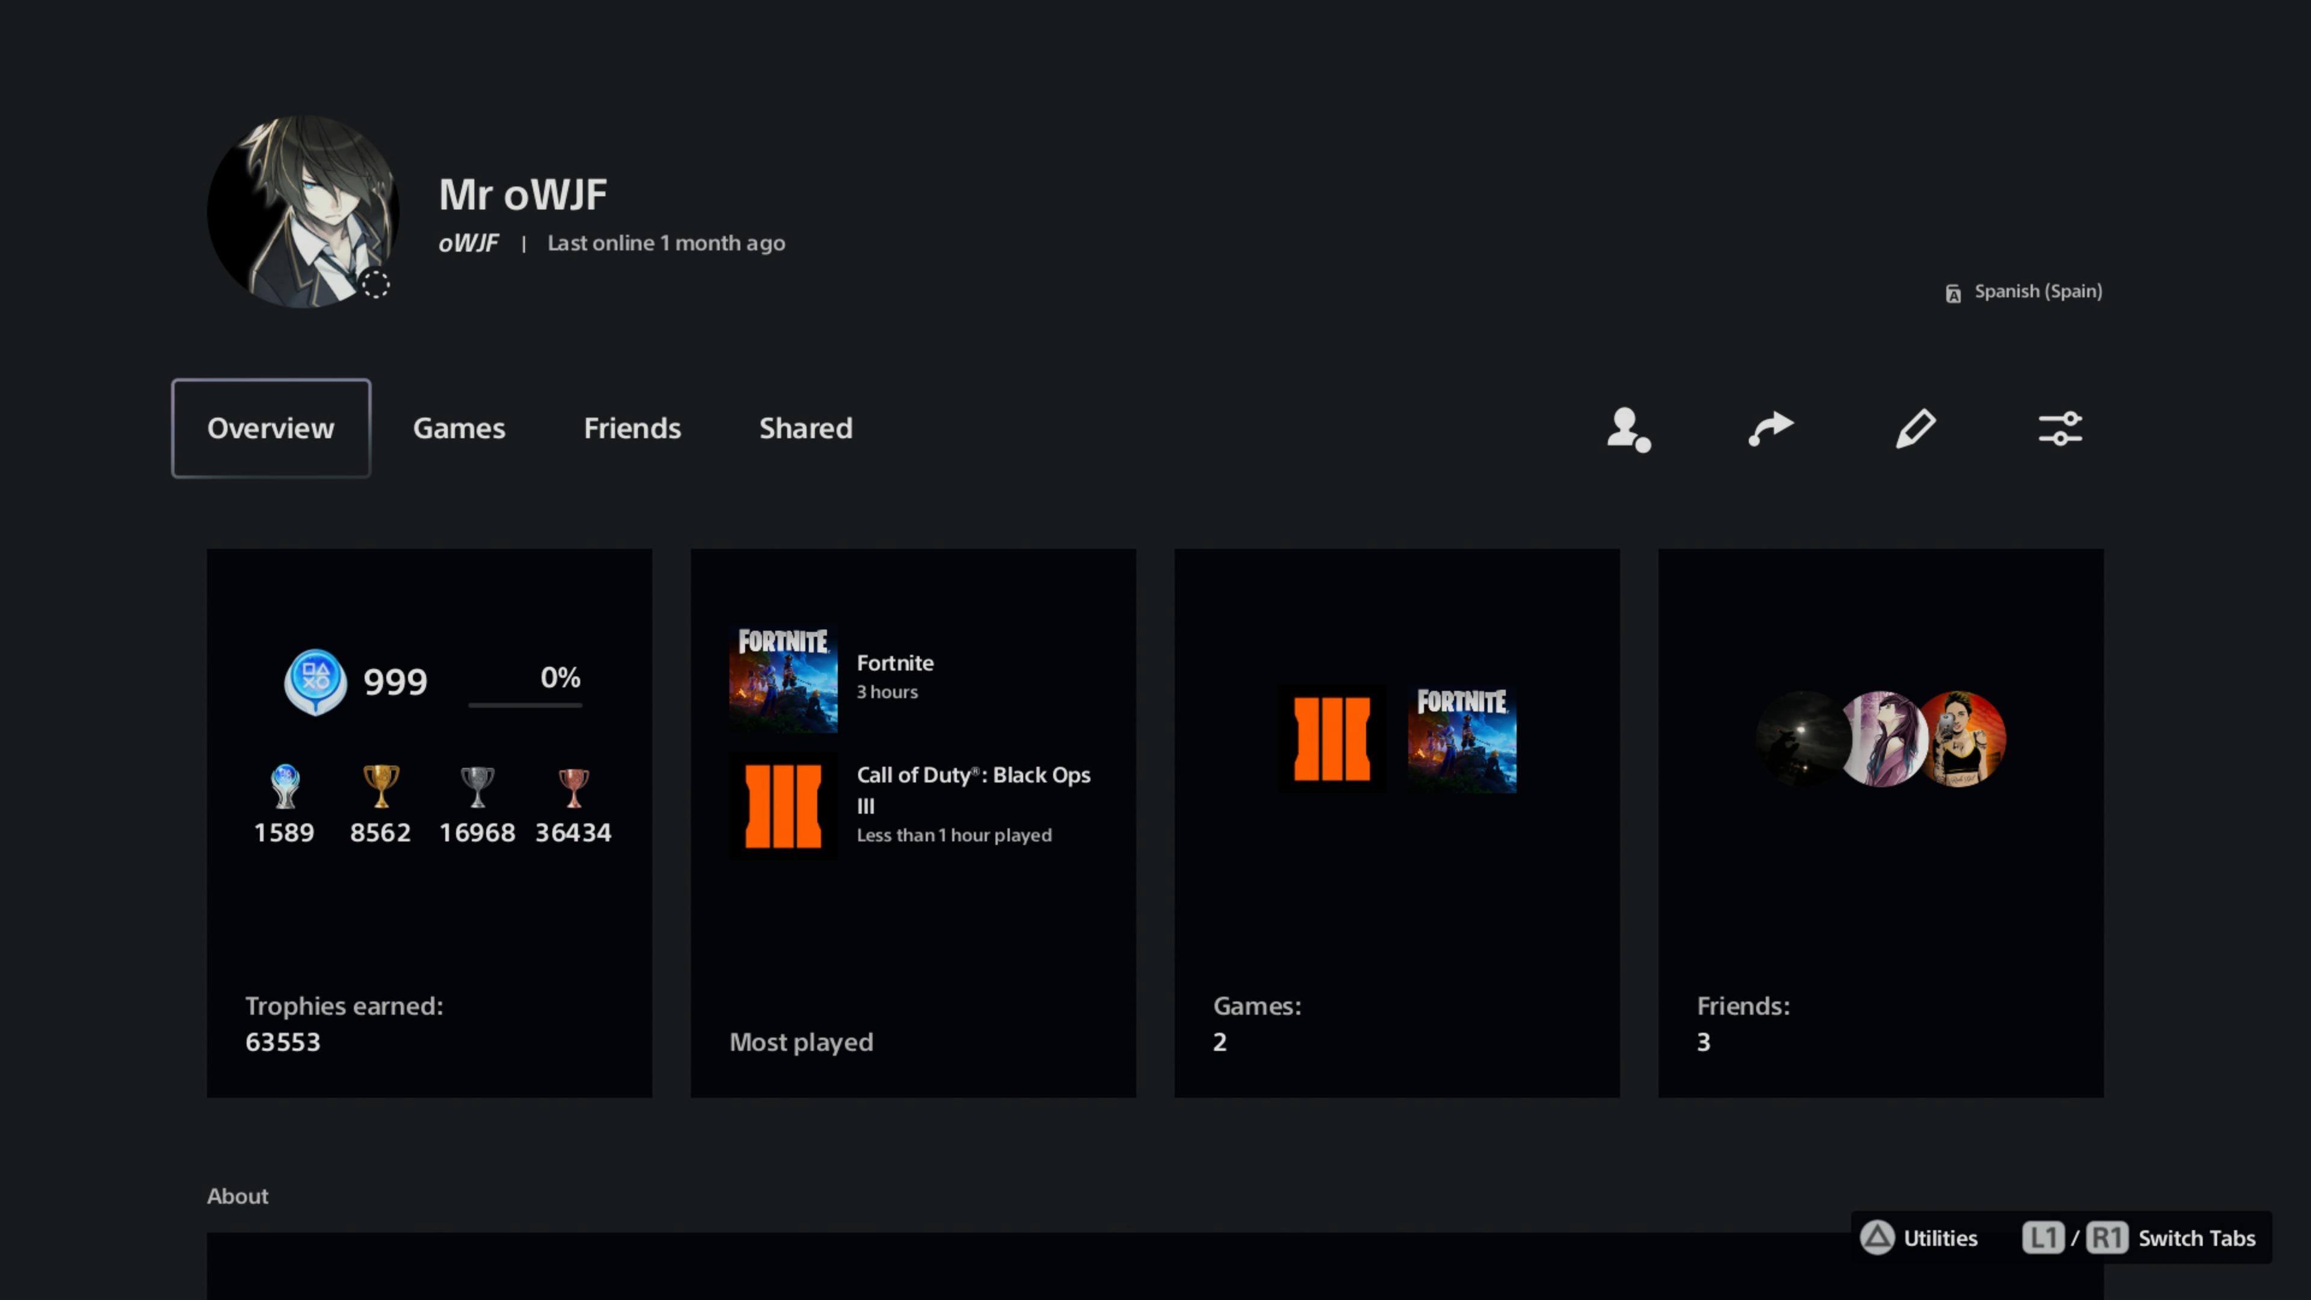This screenshot has height=1300, width=2311.
Task: Click the Black Ops III thumbnail in Most played
Action: coord(783,806)
